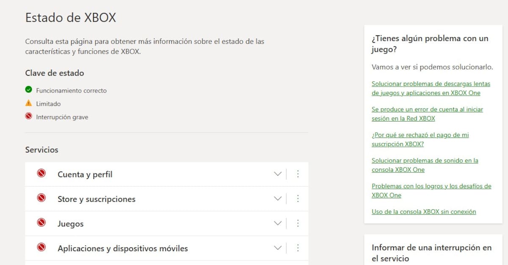The image size is (508, 265).
Task: Open the three-dot menu for Juegos
Action: pyautogui.click(x=298, y=223)
